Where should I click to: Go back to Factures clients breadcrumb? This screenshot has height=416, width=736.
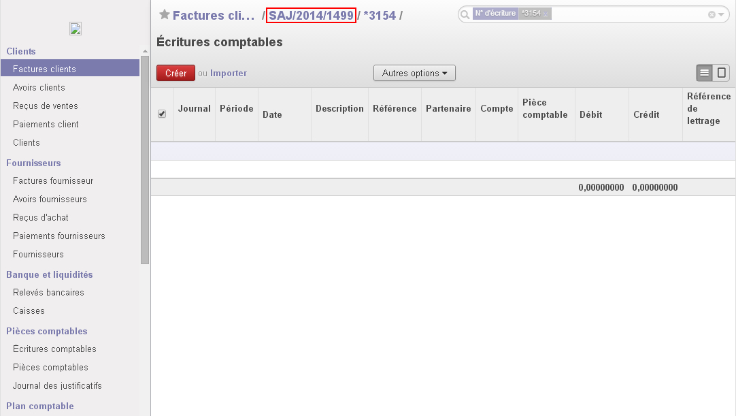point(214,15)
